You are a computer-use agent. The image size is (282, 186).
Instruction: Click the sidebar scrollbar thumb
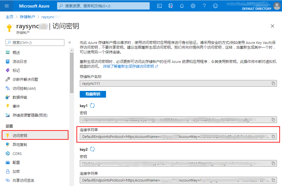click(72, 73)
